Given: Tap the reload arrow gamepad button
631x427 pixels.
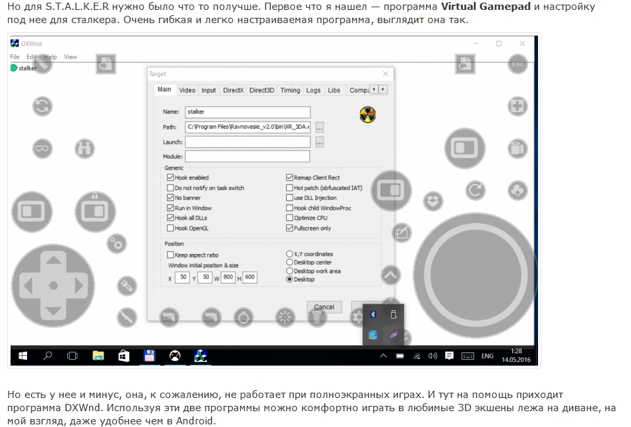Looking at the screenshot, I should coord(475,190).
